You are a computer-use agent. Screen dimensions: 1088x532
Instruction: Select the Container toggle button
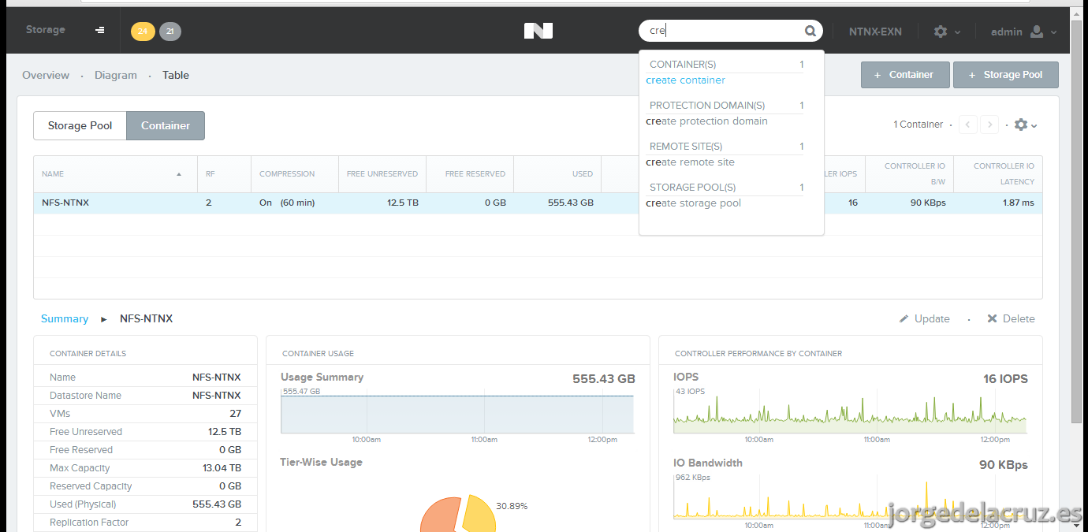point(166,125)
